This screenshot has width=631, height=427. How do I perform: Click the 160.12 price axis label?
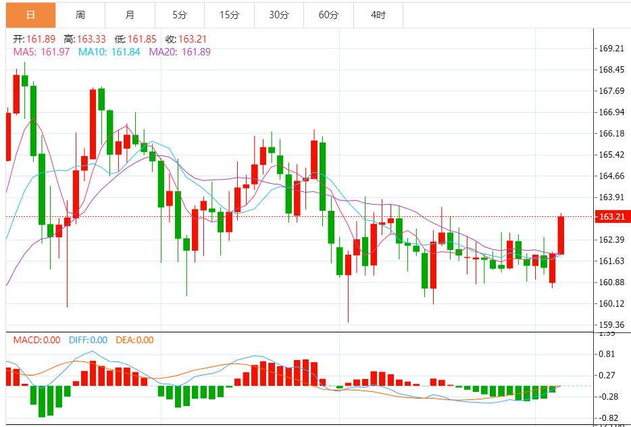tap(611, 304)
